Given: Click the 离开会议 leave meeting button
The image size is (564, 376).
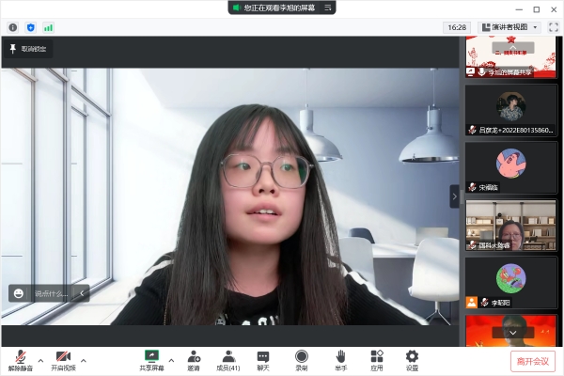Looking at the screenshot, I should pos(533,361).
